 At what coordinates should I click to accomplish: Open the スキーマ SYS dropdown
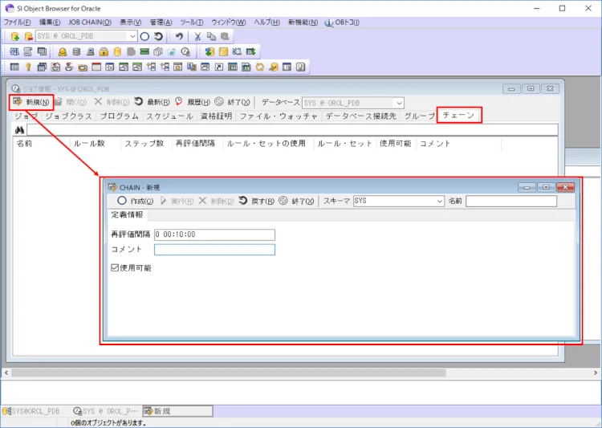[x=440, y=201]
